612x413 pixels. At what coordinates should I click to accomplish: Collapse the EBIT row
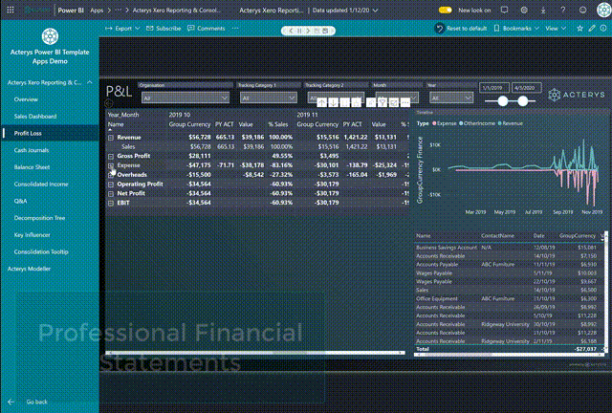pyautogui.click(x=111, y=203)
